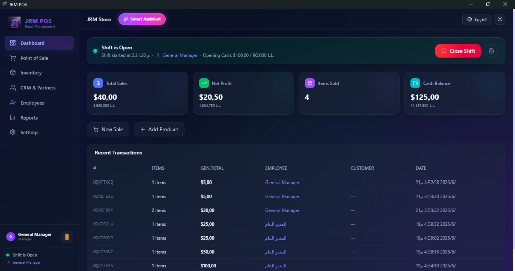Click General Manager employee in MQNTTXCQ row

(x=282, y=183)
